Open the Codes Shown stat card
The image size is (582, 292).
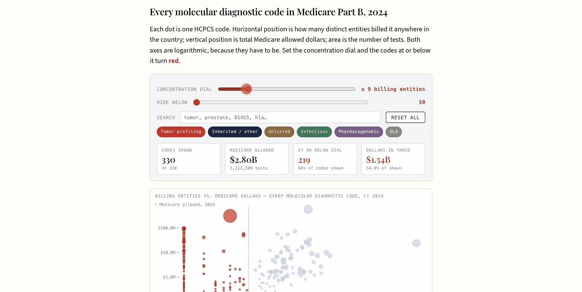(x=189, y=159)
